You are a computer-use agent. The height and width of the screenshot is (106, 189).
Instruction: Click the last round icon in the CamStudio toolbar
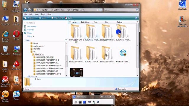pos(98,102)
